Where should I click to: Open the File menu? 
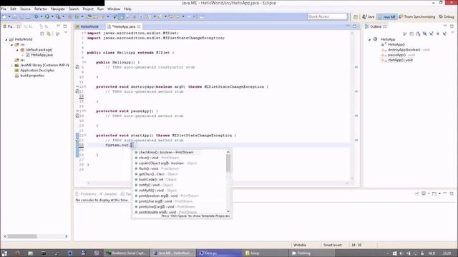coord(4,9)
